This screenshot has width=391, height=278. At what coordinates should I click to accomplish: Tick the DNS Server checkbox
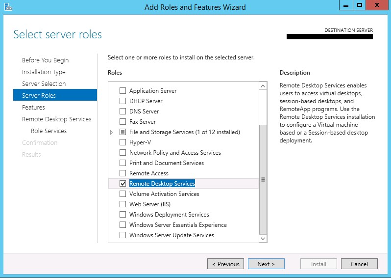pyautogui.click(x=122, y=111)
